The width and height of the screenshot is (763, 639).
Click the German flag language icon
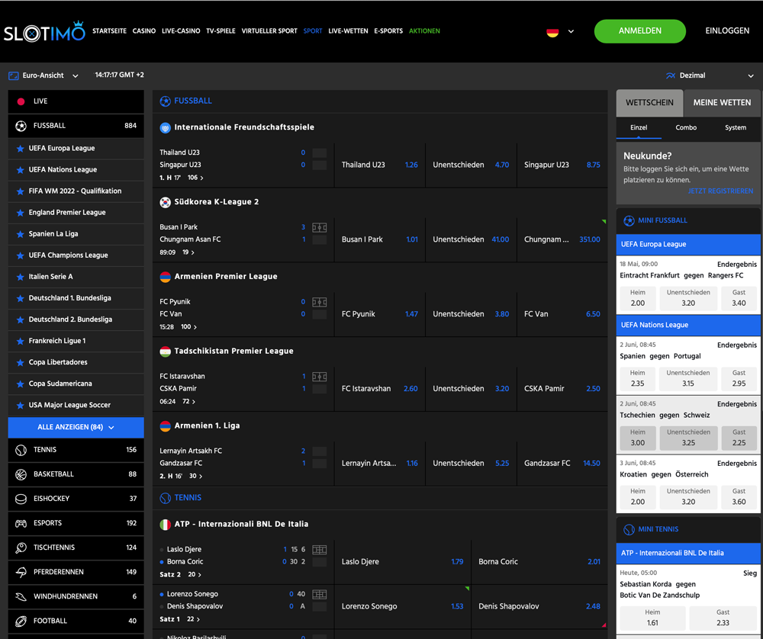(x=552, y=32)
